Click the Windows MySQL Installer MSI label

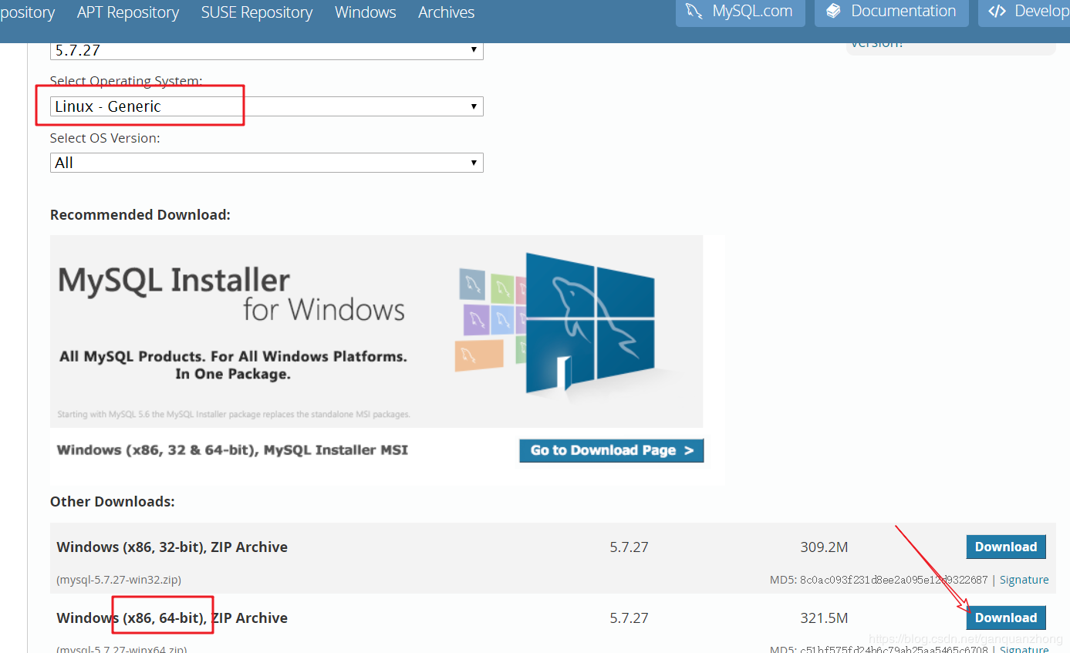232,450
